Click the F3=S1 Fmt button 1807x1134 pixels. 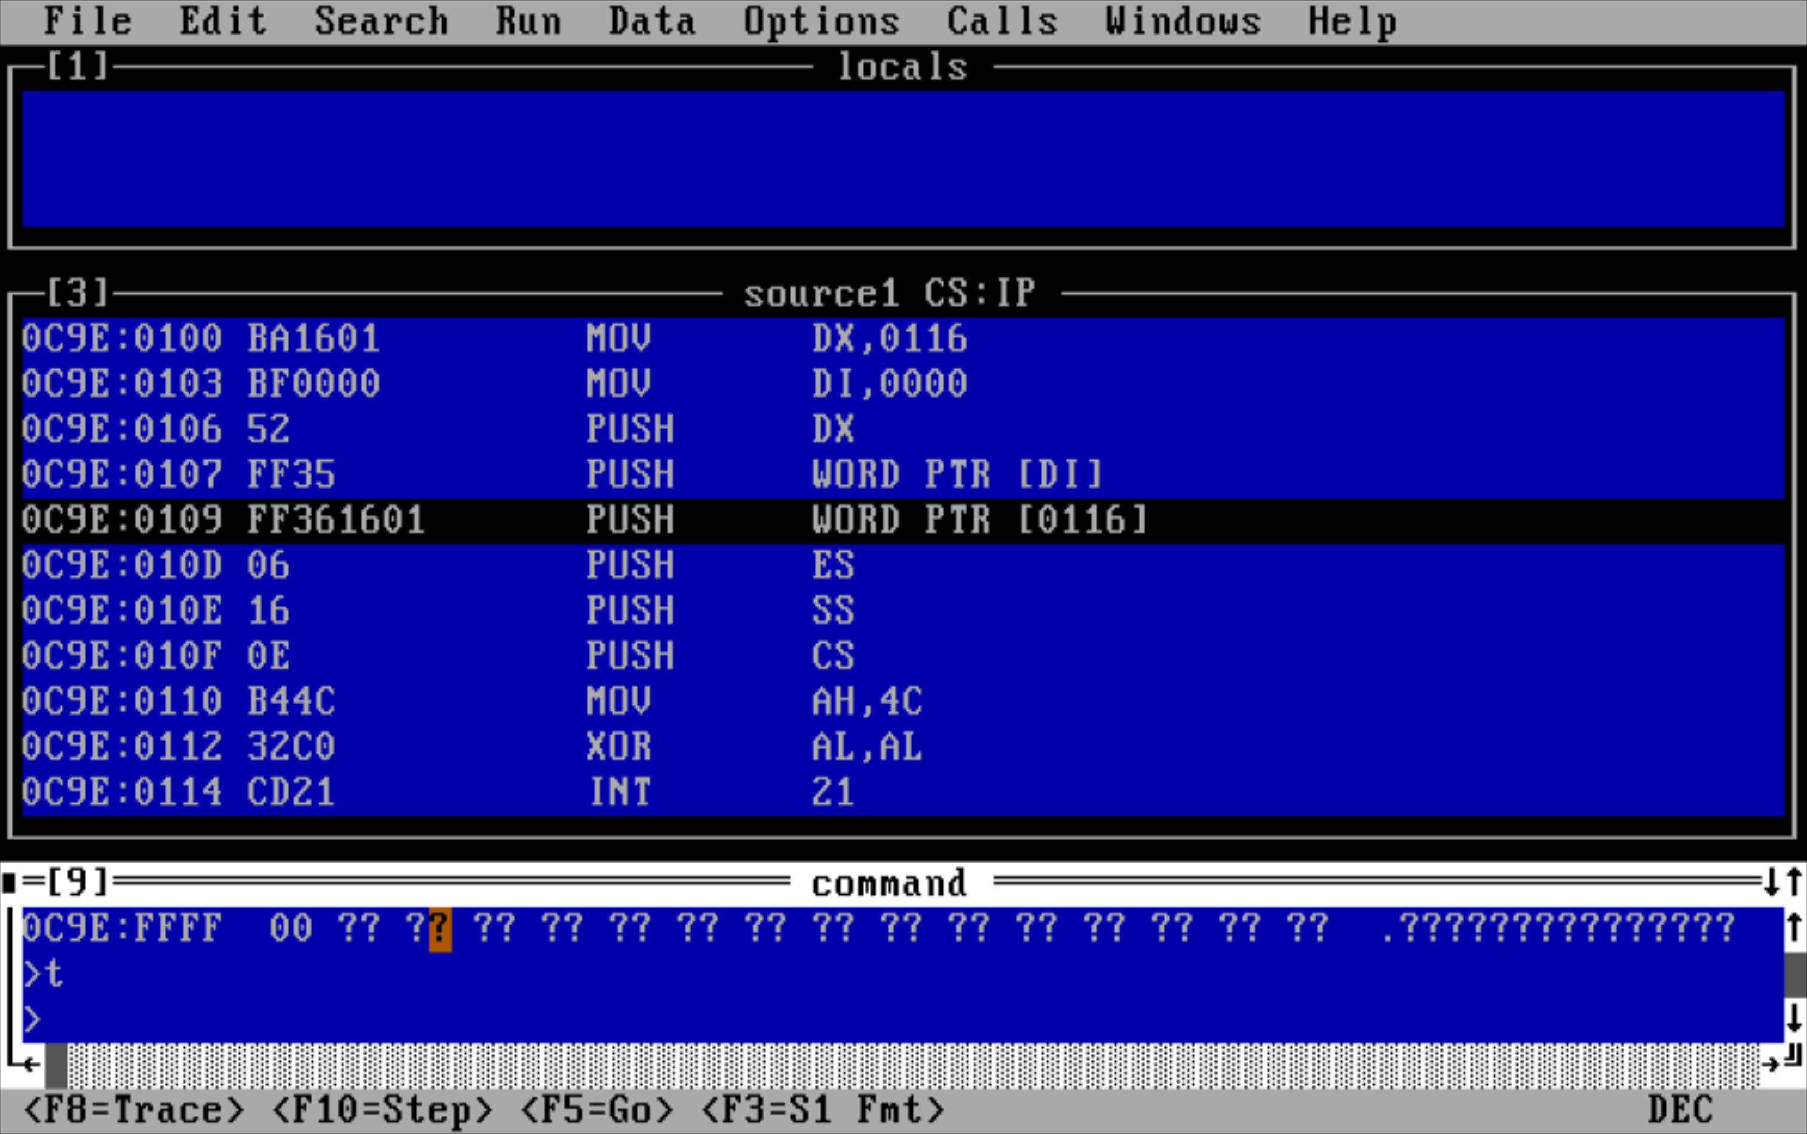coord(822,1110)
